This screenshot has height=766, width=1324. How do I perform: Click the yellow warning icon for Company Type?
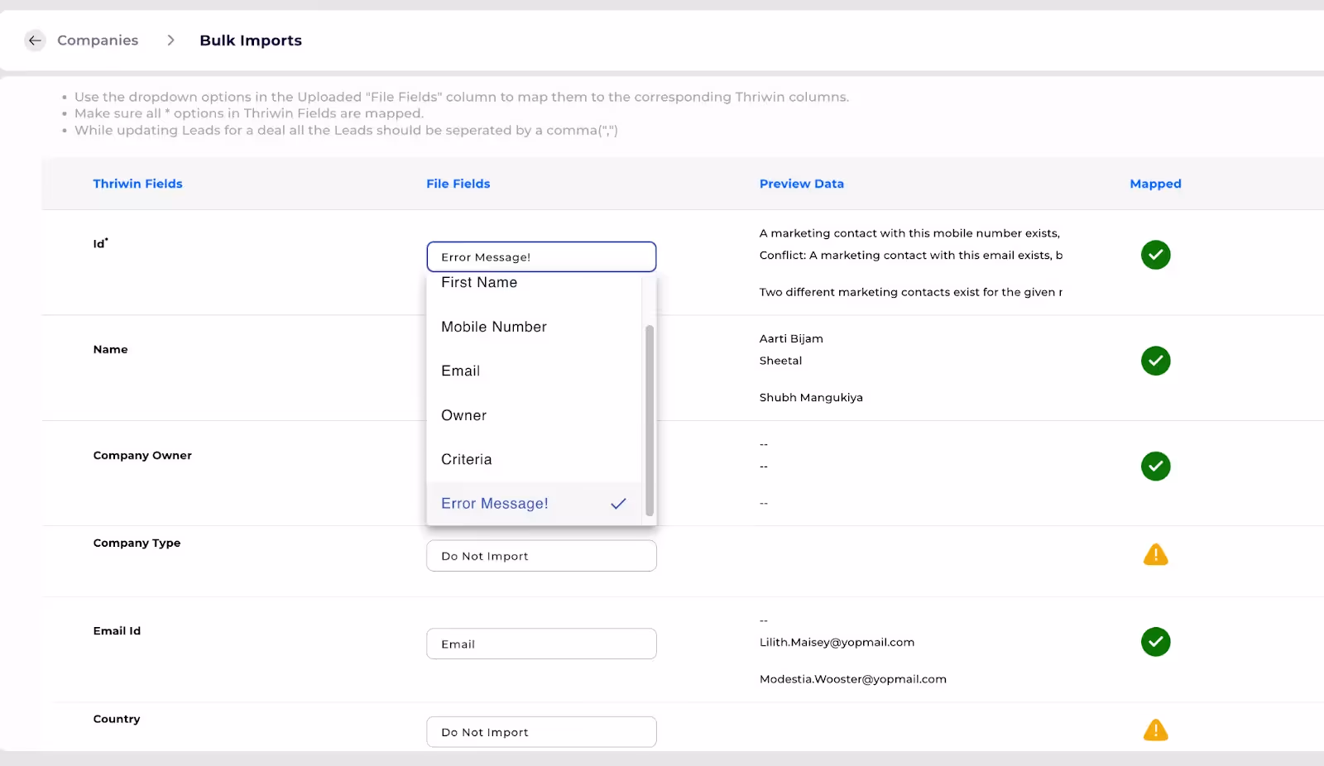click(1155, 554)
